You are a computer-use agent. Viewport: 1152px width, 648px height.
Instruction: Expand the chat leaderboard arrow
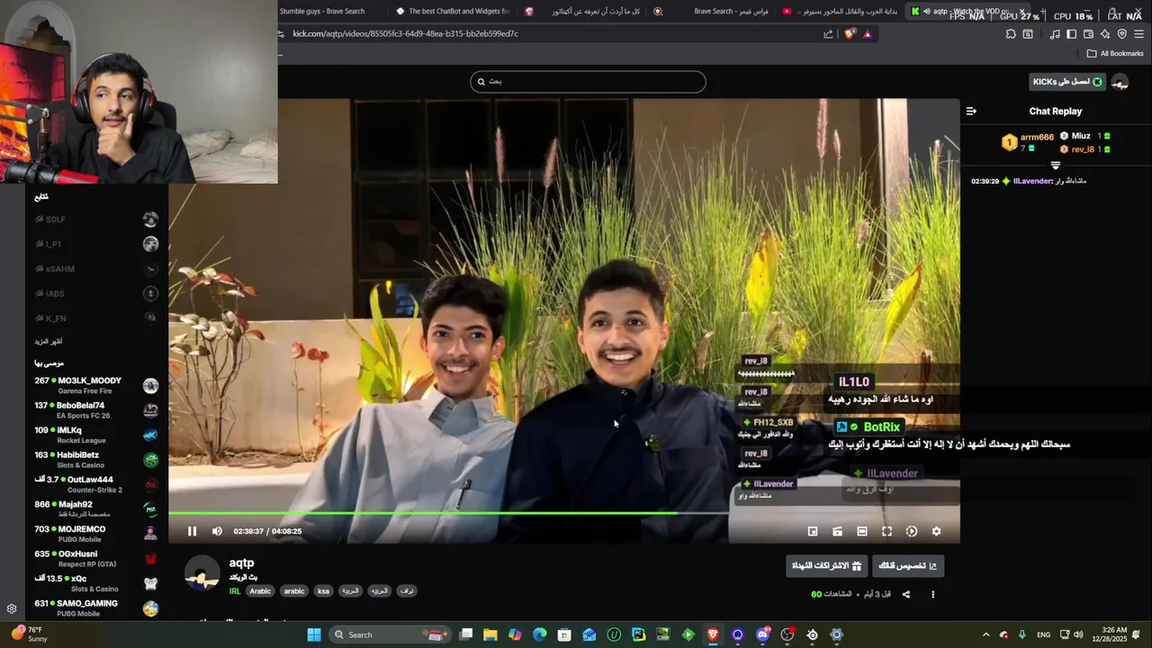tap(1056, 166)
